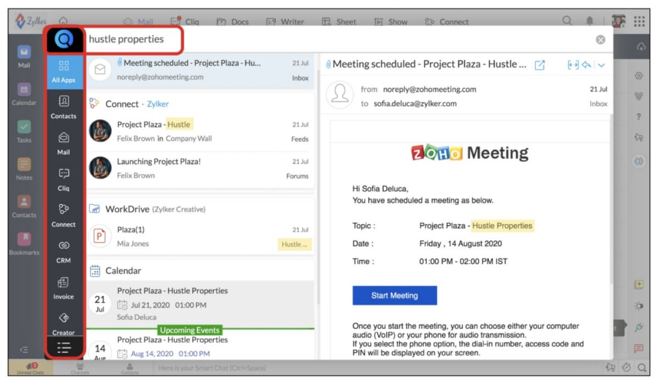Click the Start Meeting button

coord(395,296)
